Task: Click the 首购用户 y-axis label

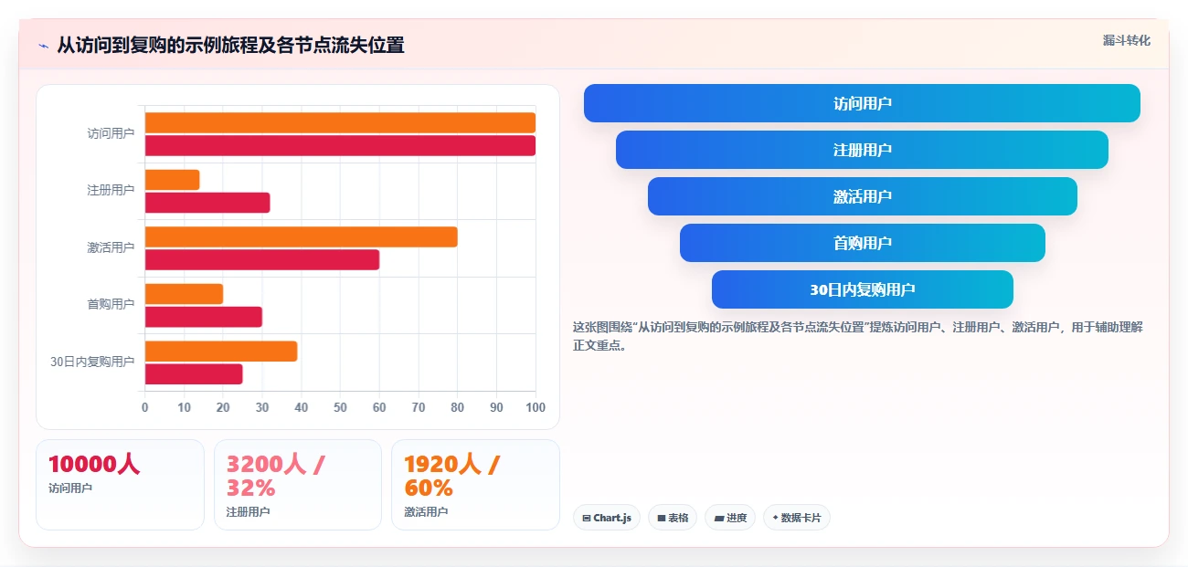Action: (111, 304)
